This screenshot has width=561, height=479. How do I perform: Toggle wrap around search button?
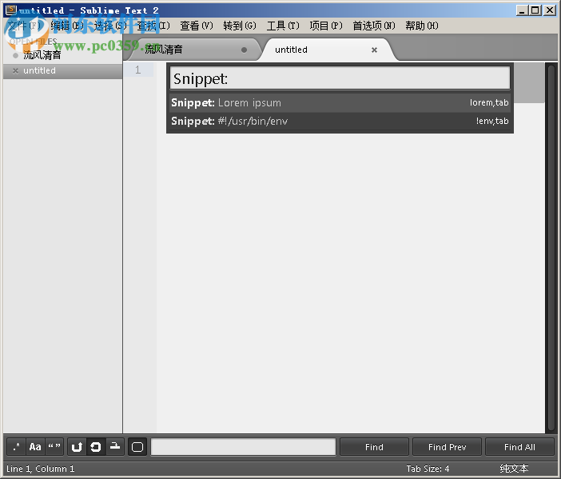(96, 447)
